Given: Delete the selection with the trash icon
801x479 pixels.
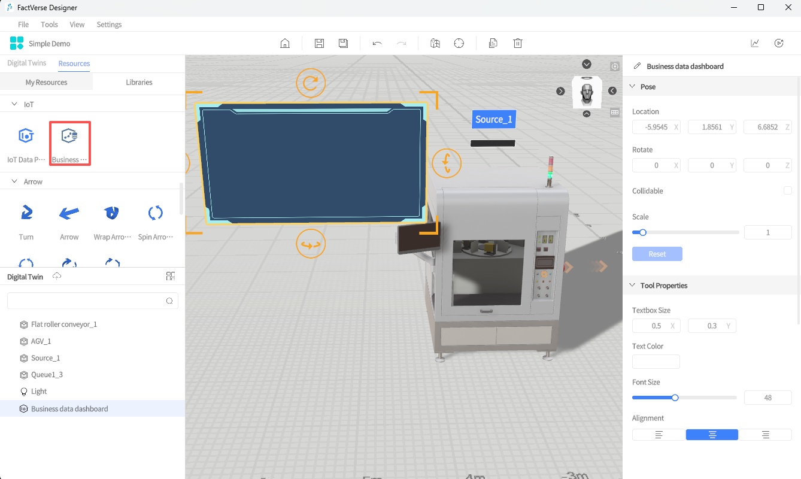Looking at the screenshot, I should [517, 43].
